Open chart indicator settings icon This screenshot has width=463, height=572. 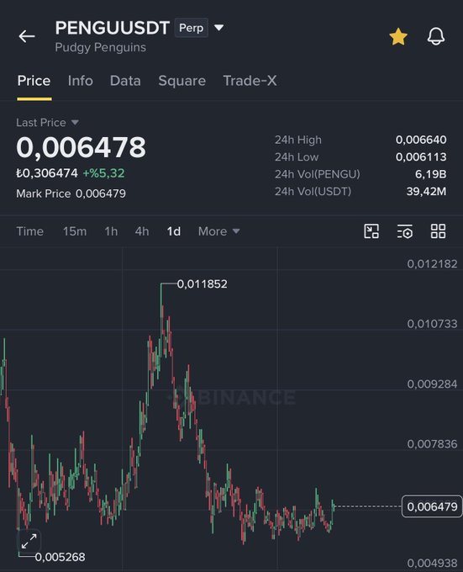point(405,231)
